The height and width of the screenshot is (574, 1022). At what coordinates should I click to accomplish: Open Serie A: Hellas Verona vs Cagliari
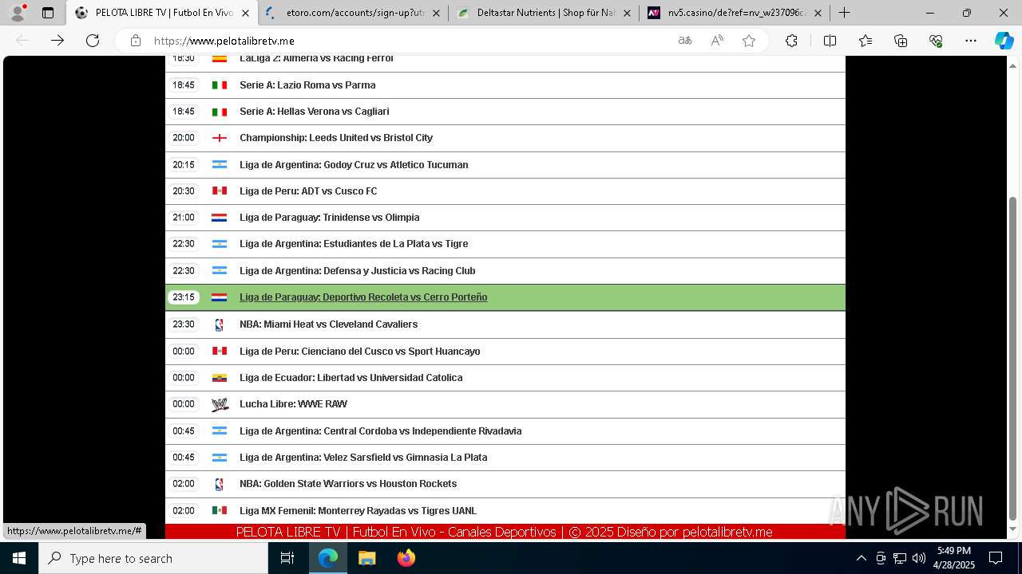coord(315,112)
